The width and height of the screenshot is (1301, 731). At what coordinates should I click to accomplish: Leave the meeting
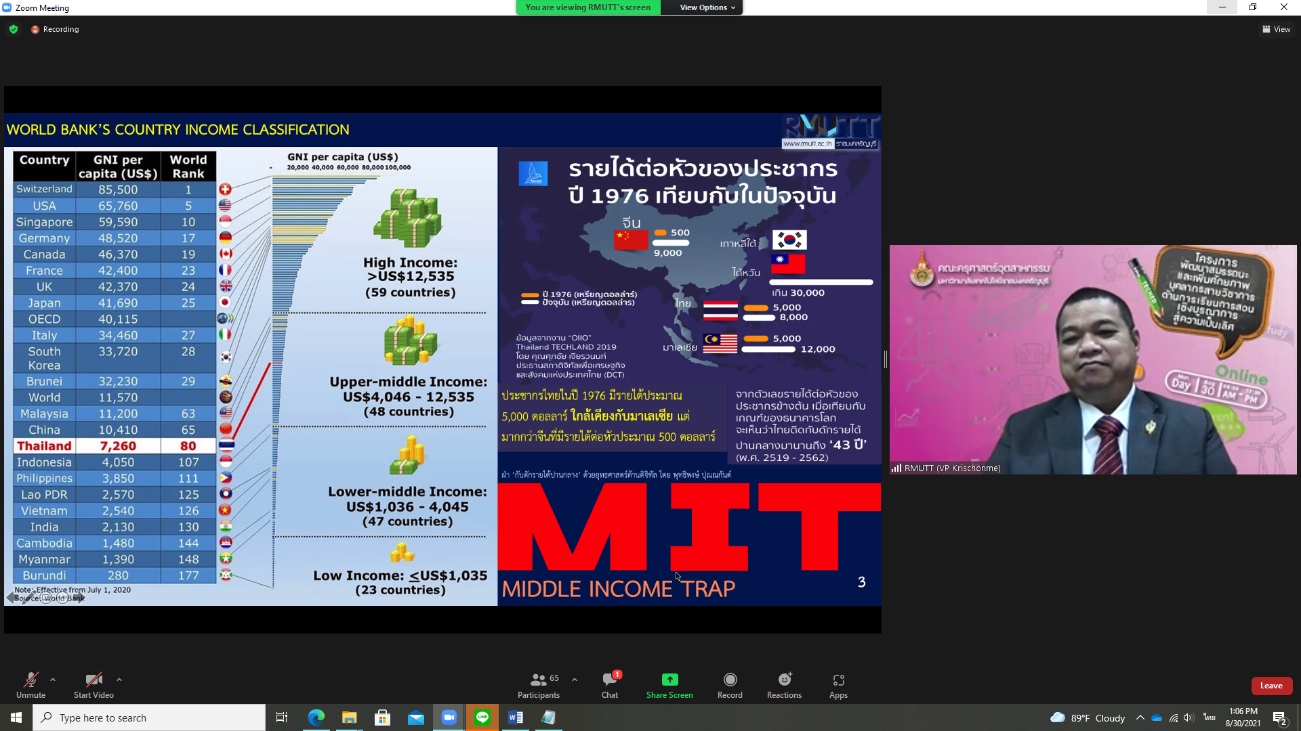click(1271, 686)
